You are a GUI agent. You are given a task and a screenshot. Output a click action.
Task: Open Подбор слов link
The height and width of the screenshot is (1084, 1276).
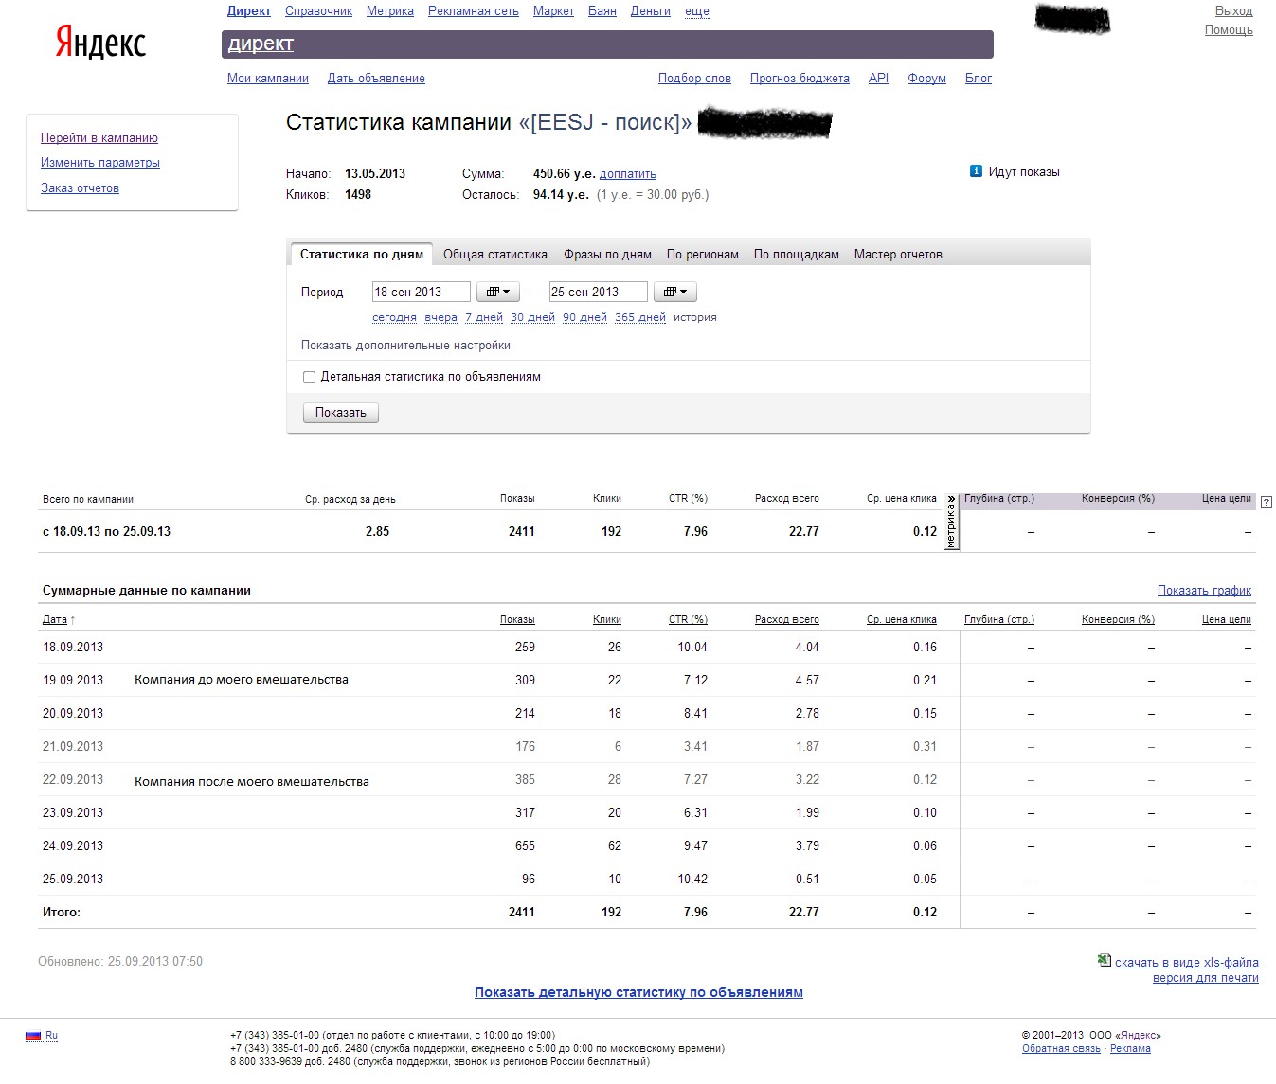point(694,79)
